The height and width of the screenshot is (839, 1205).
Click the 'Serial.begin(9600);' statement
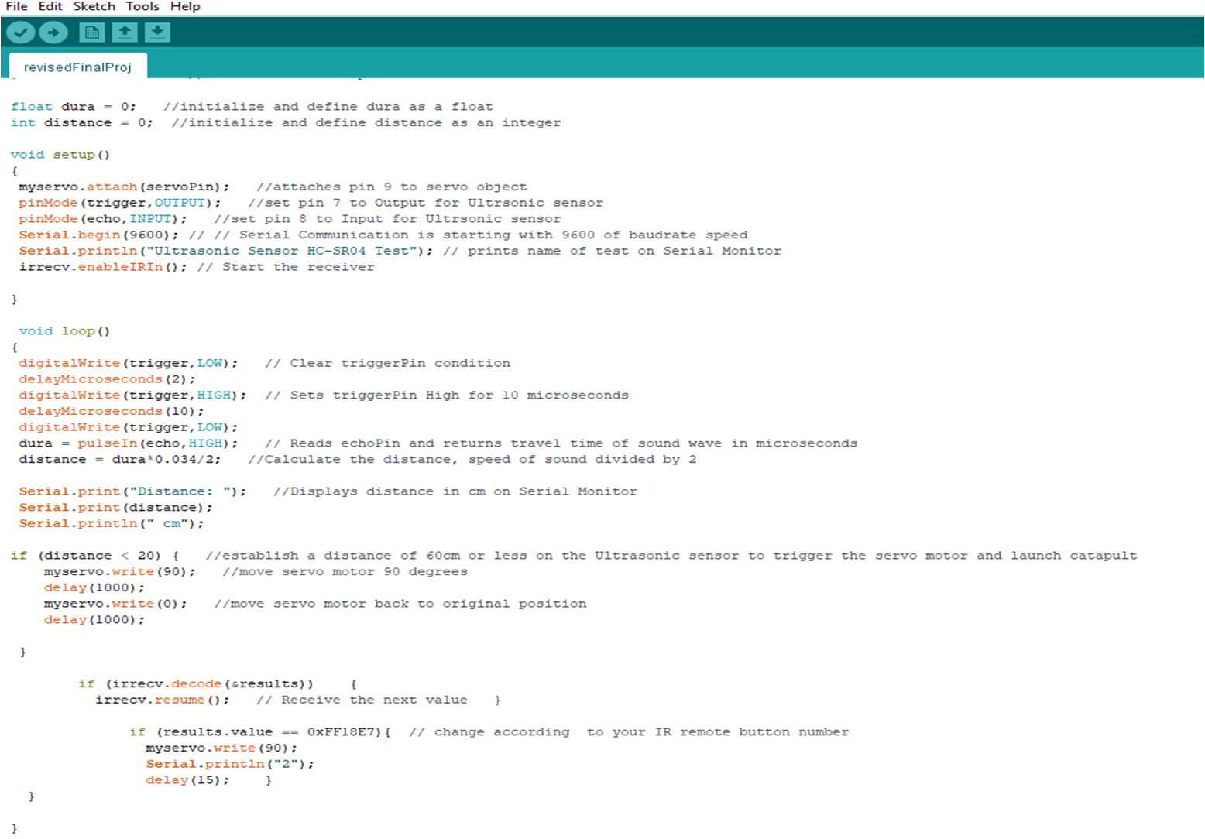[98, 235]
